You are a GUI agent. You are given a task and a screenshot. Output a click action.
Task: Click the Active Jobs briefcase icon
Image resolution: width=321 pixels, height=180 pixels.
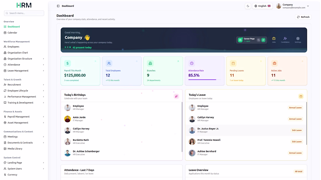[275, 63]
